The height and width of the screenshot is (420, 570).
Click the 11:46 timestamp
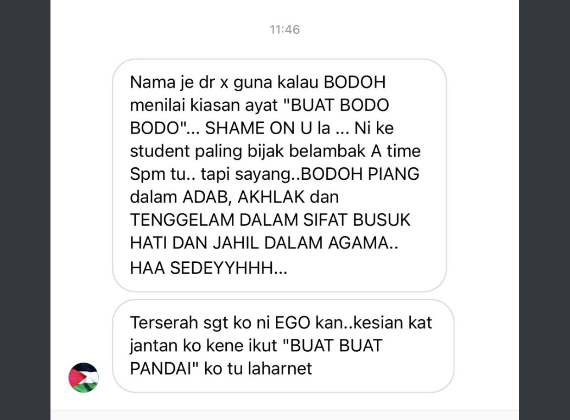coord(285,30)
